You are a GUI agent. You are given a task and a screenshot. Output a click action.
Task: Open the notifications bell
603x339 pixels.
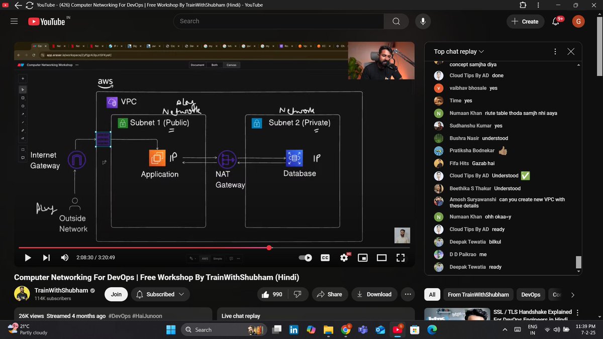556,21
